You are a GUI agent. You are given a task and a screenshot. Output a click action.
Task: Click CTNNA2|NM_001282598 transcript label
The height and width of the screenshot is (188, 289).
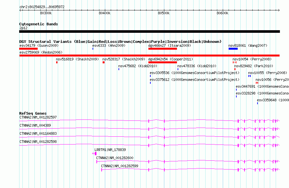point(38,142)
